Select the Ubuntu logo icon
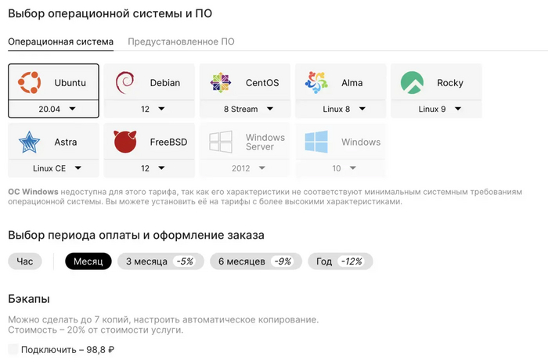Screen dimensions: 548x364 [30, 82]
